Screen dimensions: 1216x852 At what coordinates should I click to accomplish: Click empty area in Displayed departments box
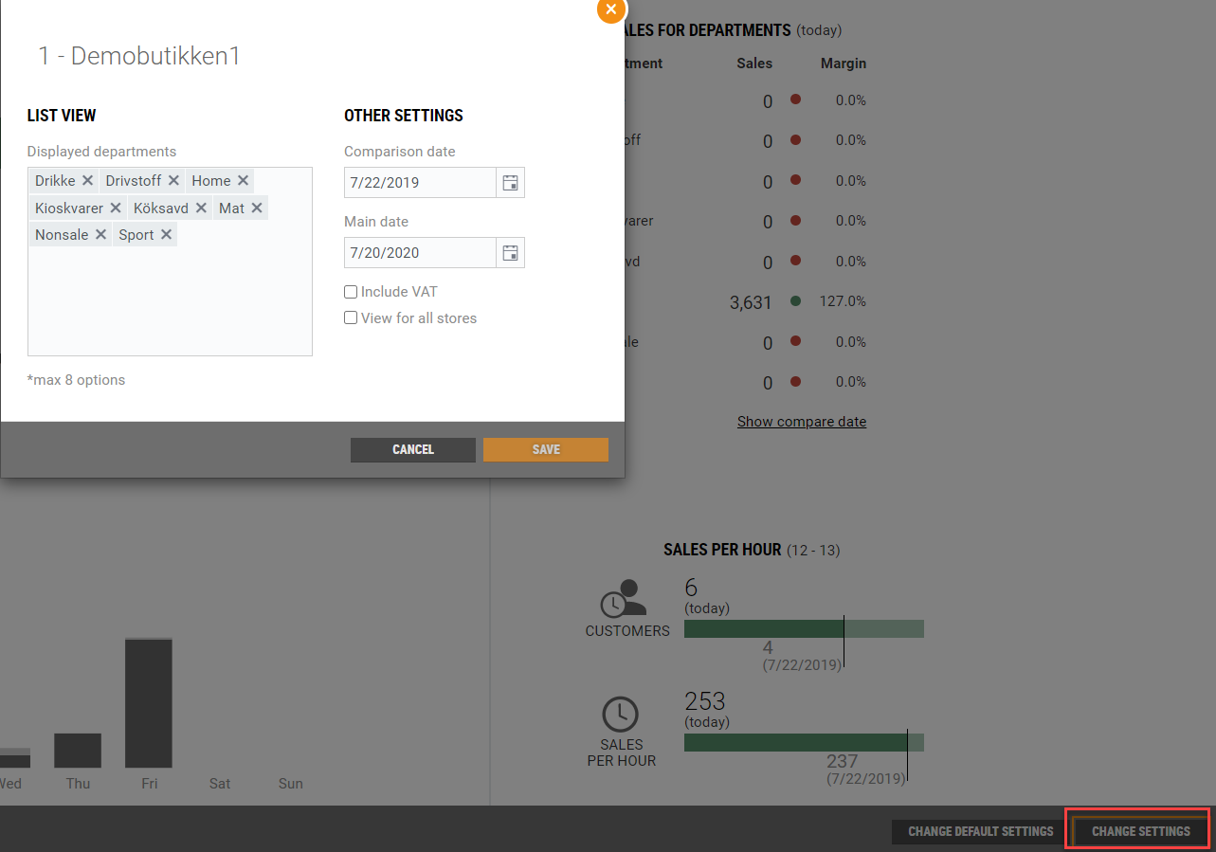[x=170, y=303]
